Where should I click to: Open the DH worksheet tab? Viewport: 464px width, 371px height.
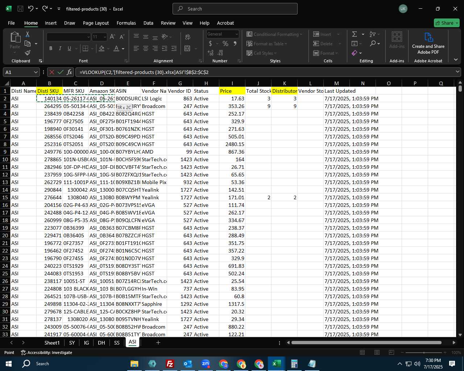coord(101,342)
